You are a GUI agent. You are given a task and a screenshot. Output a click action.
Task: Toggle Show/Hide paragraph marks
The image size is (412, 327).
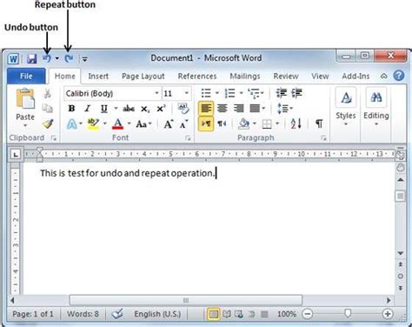[319, 123]
